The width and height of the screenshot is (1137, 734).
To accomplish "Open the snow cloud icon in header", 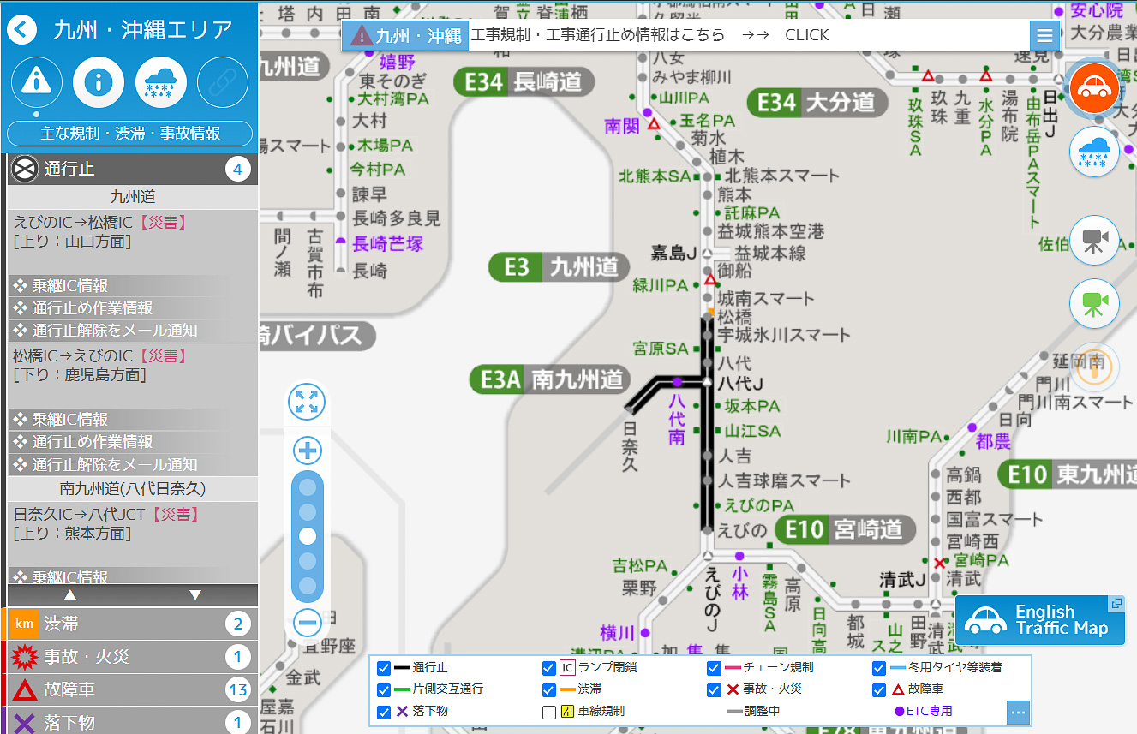I will (161, 82).
